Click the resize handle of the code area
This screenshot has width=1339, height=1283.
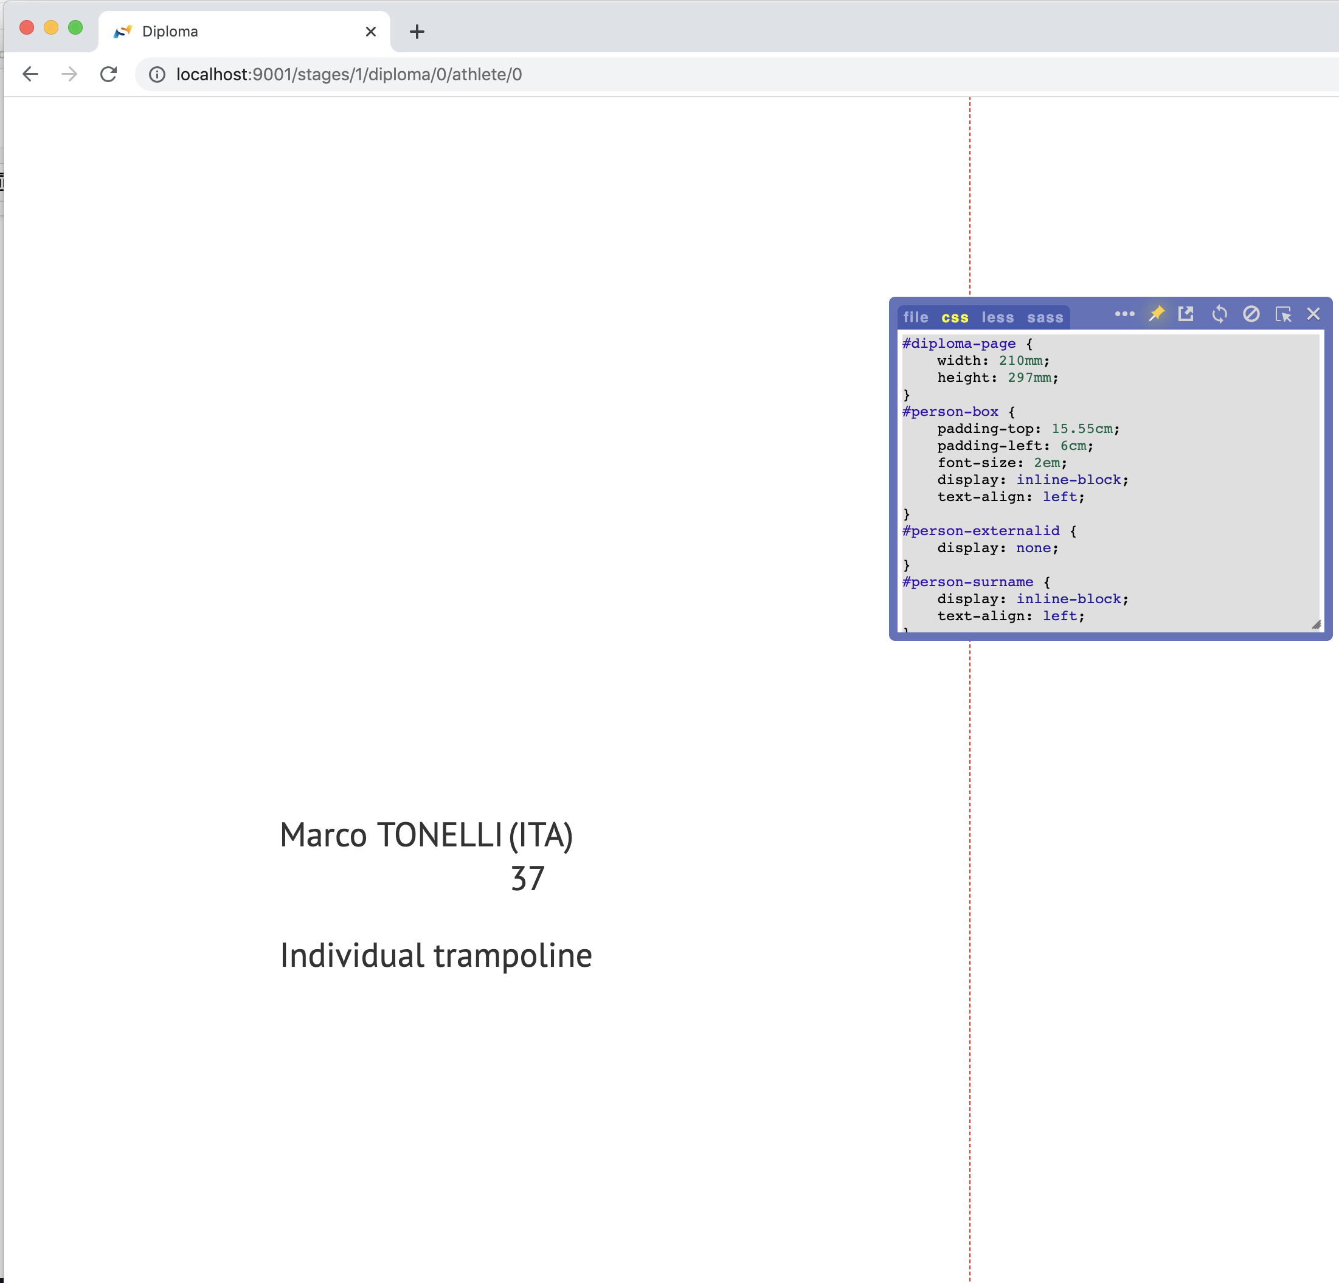tap(1316, 624)
